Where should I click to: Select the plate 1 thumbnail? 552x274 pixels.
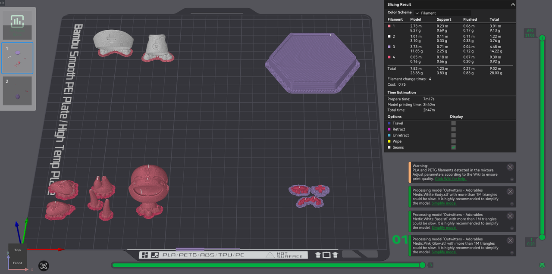17,58
